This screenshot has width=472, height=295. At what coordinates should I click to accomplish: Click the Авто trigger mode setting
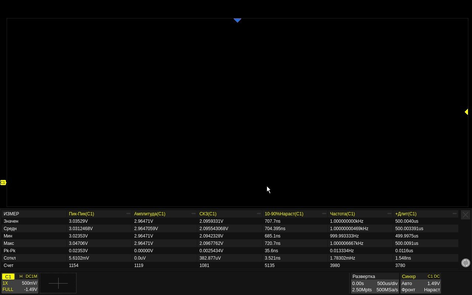point(407,283)
